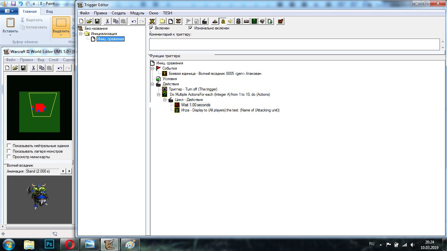Open Paint quick access toolbar customize arrow

pyautogui.click(x=34, y=4)
